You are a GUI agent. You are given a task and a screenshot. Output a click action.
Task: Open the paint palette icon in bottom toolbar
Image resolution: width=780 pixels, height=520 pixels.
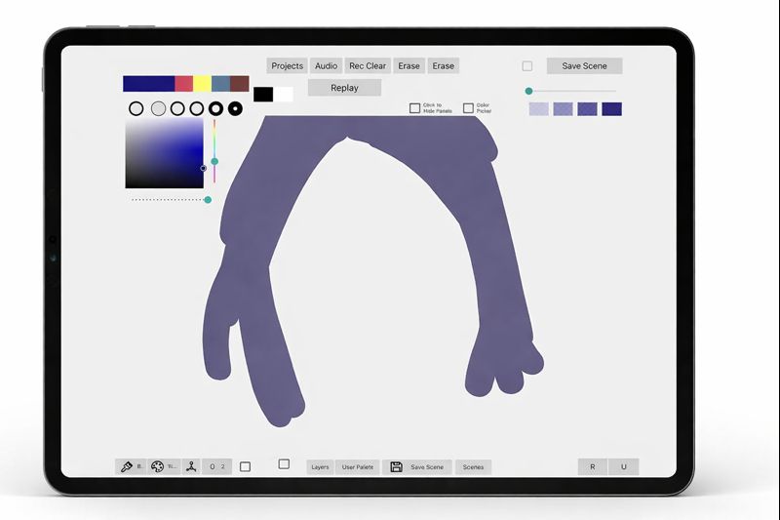pyautogui.click(x=158, y=467)
